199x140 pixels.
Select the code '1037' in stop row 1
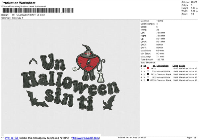[x=175, y=68]
